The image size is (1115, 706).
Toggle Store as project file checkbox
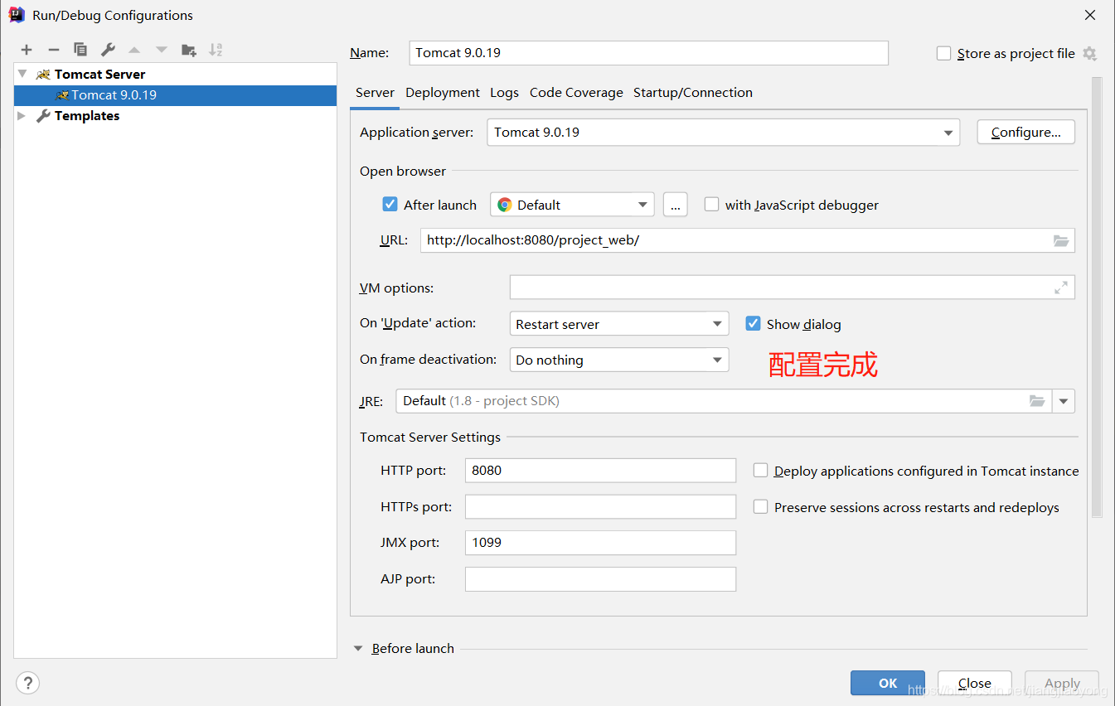point(943,53)
